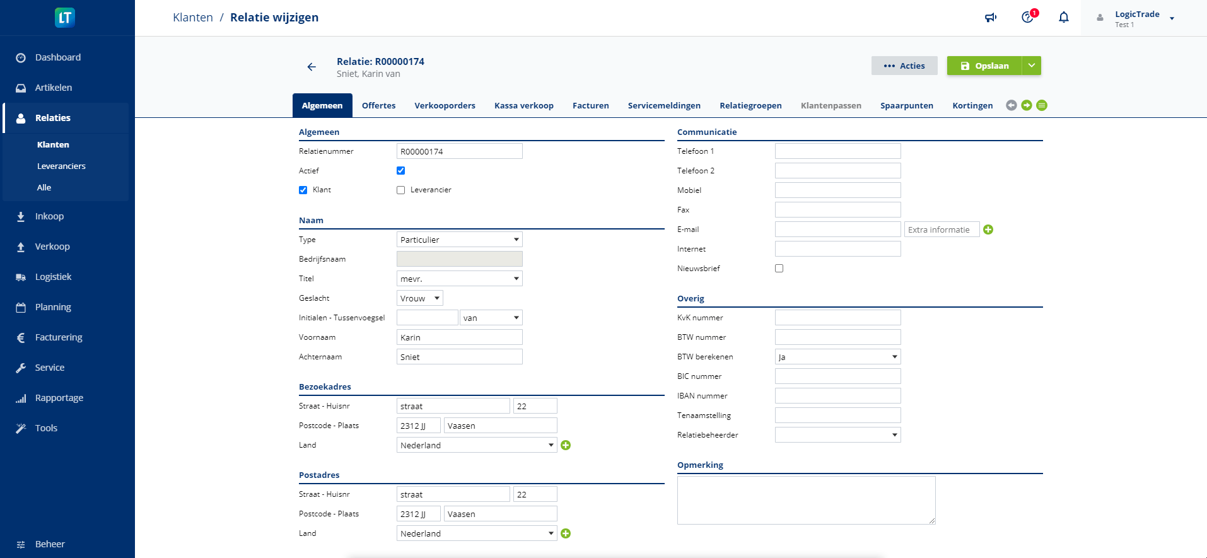The height and width of the screenshot is (558, 1207).
Task: Click the back arrow beside Relatie title
Action: pyautogui.click(x=312, y=67)
